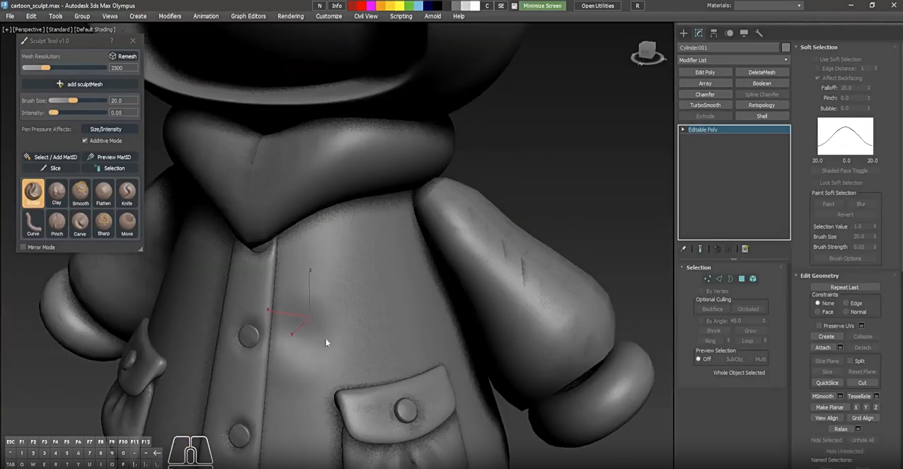Open the Materials dropdown at top
The width and height of the screenshot is (903, 469).
point(769,6)
